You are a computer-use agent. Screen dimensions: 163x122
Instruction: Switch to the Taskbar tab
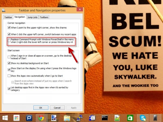click(x=8, y=17)
